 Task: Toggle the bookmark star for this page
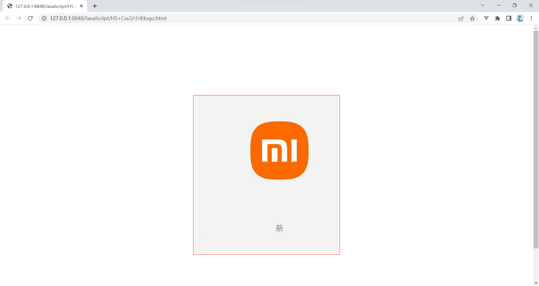click(472, 18)
